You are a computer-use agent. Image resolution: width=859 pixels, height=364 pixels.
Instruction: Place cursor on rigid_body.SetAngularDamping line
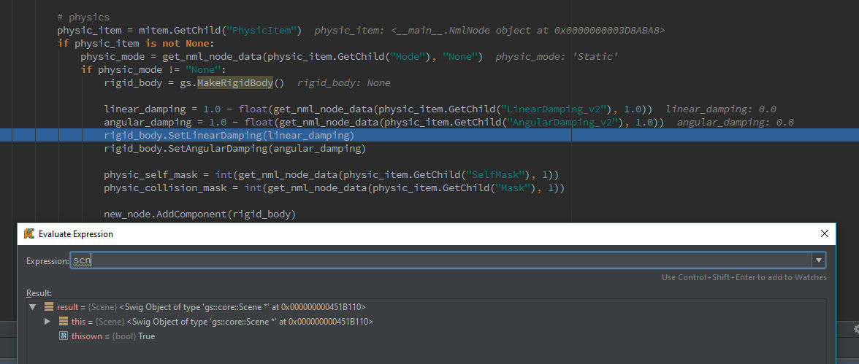pos(234,148)
